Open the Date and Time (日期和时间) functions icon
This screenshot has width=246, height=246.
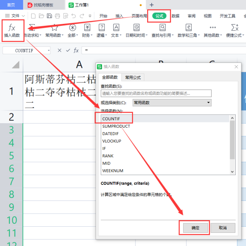(137, 28)
